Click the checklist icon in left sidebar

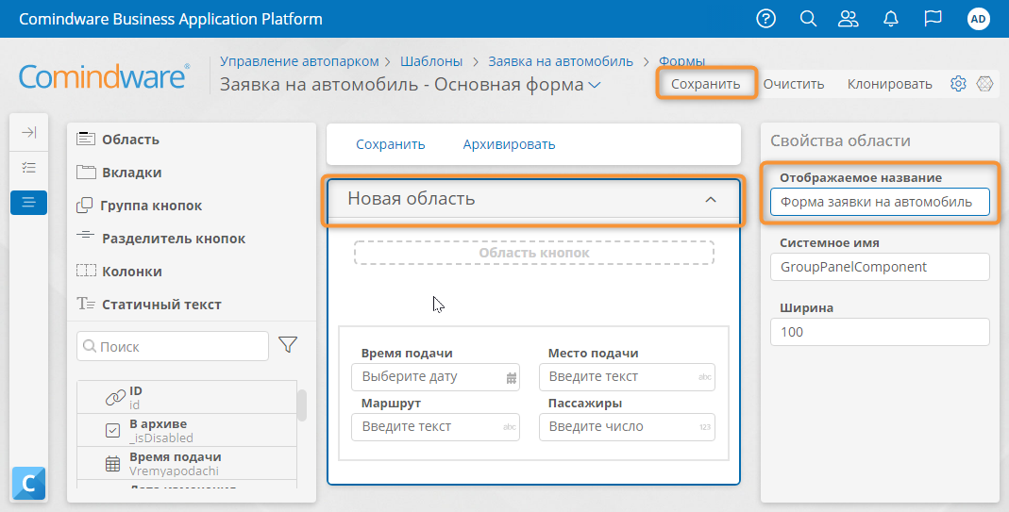pyautogui.click(x=29, y=168)
